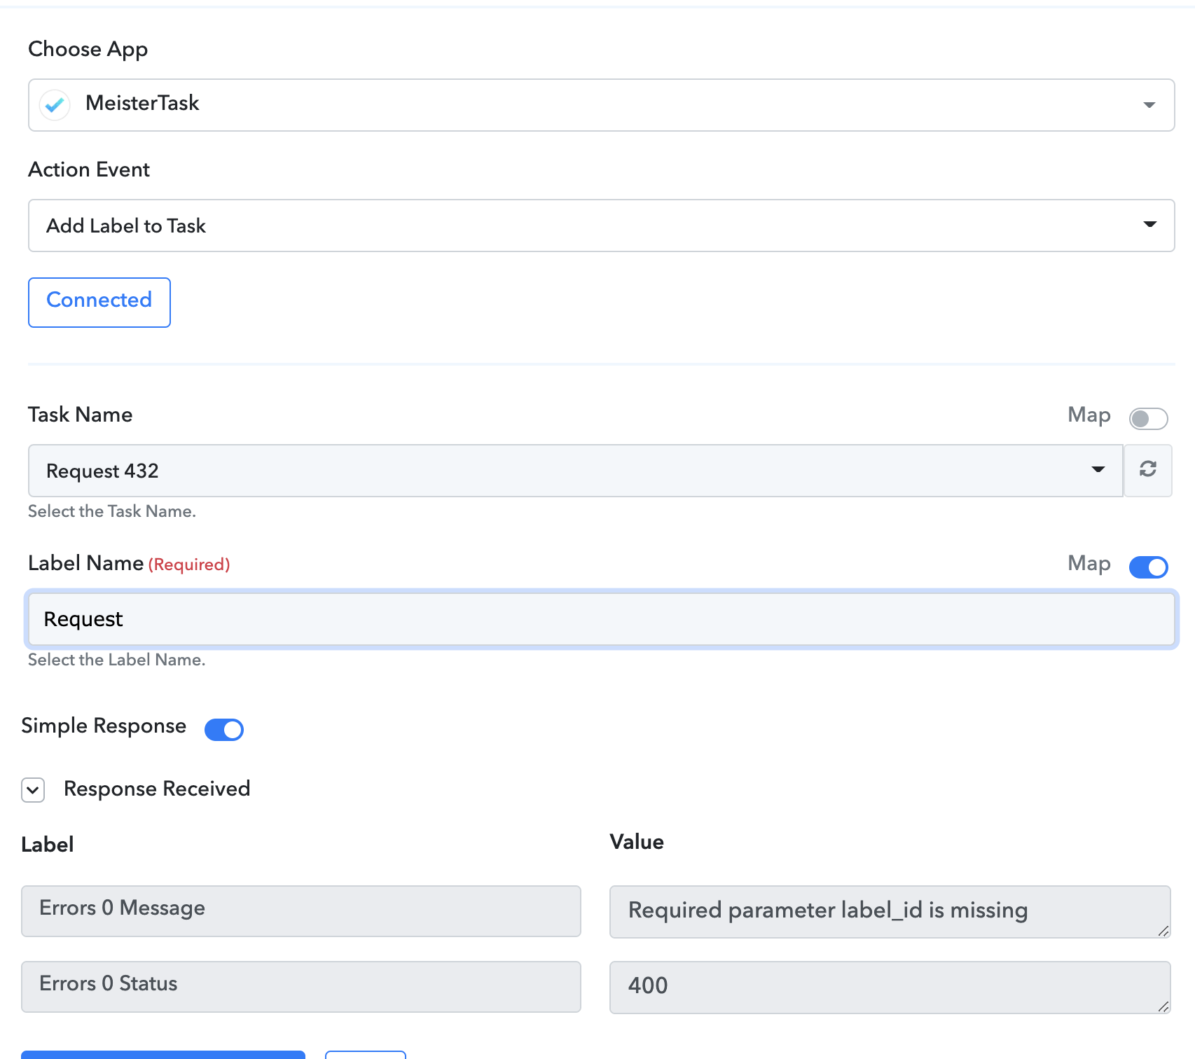Image resolution: width=1195 pixels, height=1059 pixels.
Task: Open the Action Event dropdown
Action: pos(601,226)
